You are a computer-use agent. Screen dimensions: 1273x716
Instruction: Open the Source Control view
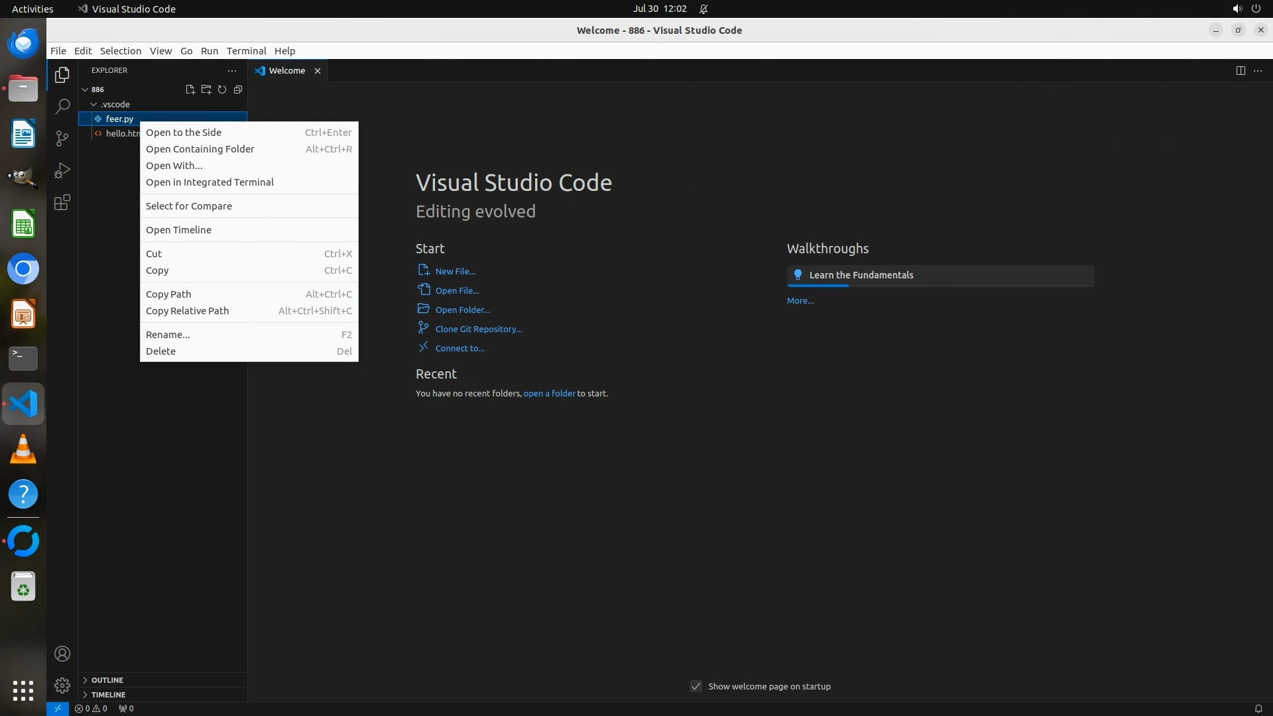point(62,139)
